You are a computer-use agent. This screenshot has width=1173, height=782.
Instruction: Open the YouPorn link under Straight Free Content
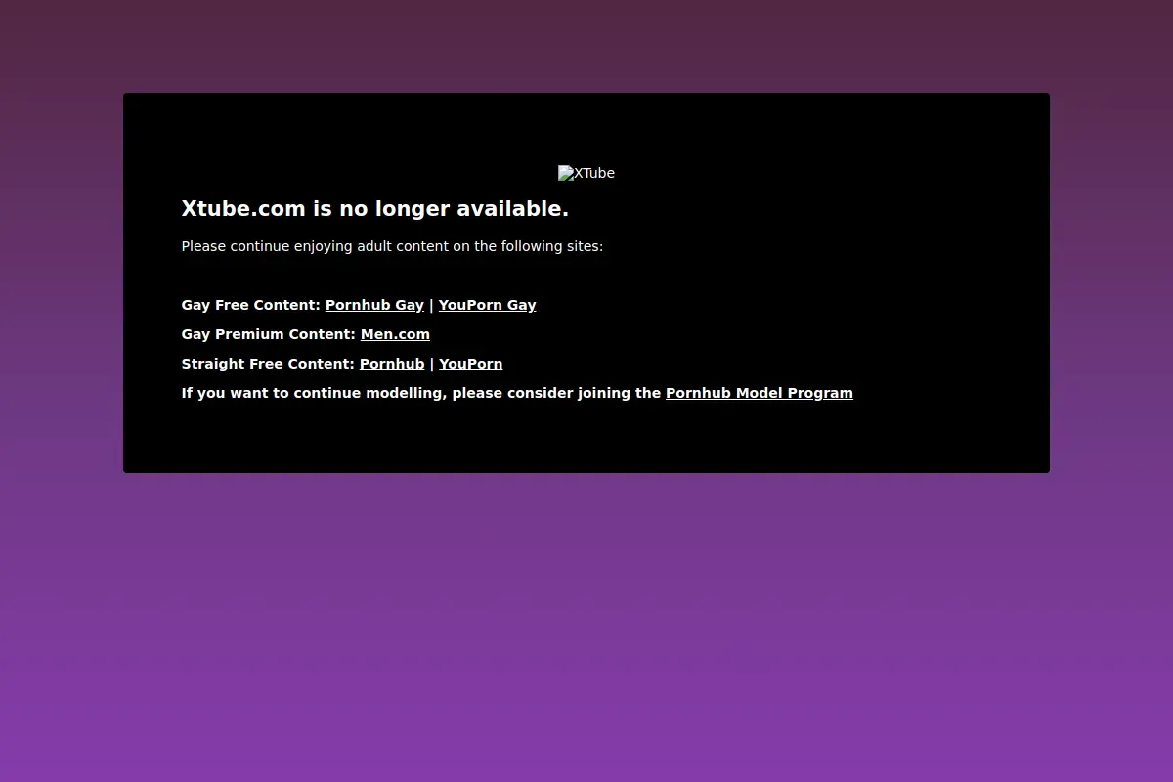(470, 364)
